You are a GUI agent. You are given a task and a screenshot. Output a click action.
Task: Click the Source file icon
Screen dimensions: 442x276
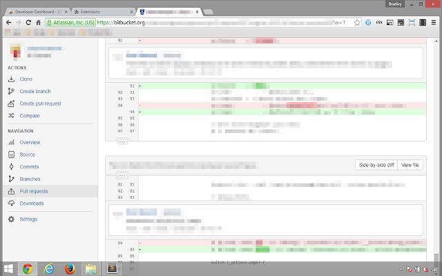coord(11,155)
